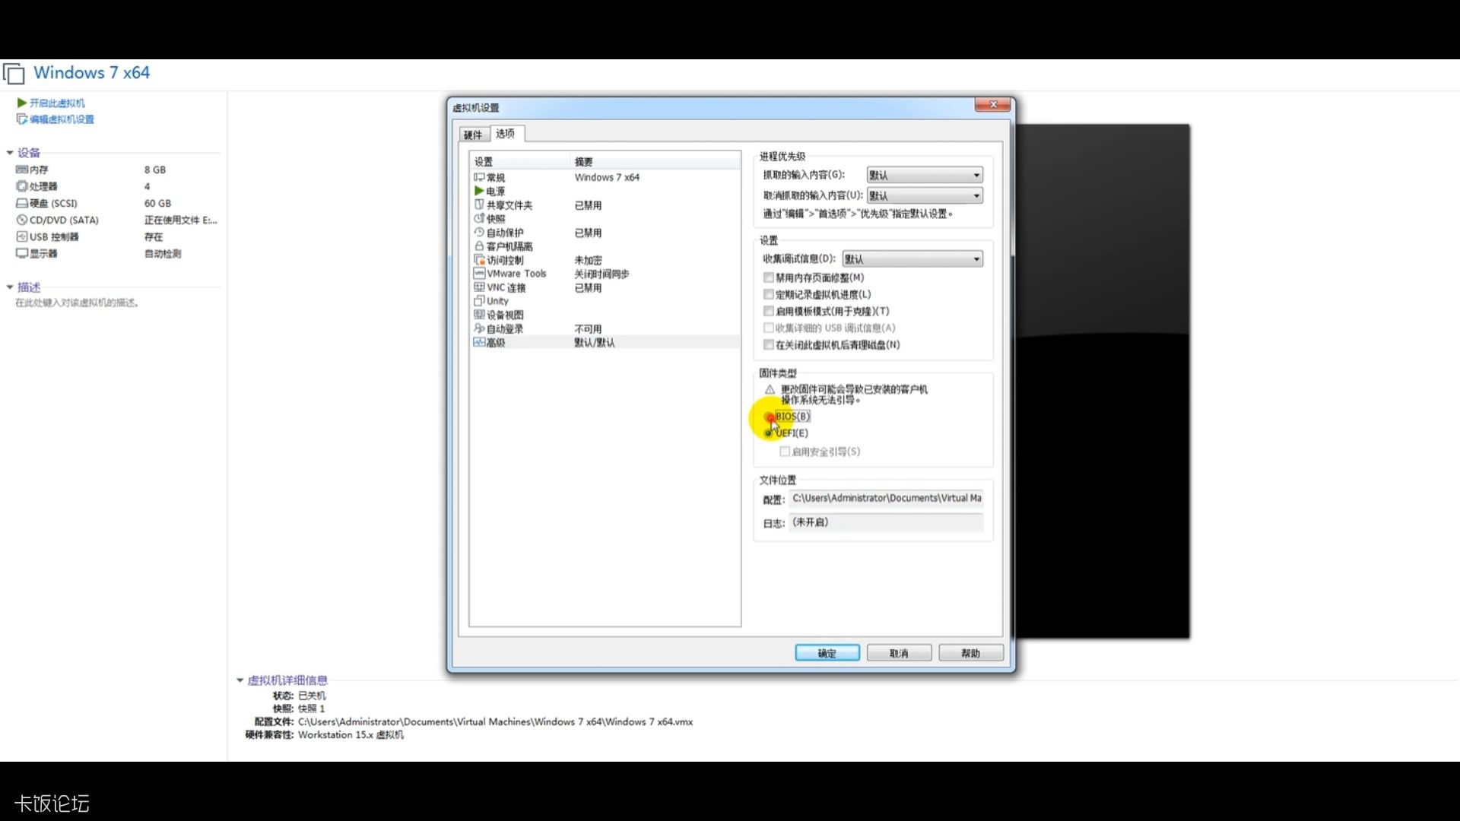Viewport: 1460px width, 821px height.
Task: Select the Autologin (自动登录) icon
Action: (479, 328)
